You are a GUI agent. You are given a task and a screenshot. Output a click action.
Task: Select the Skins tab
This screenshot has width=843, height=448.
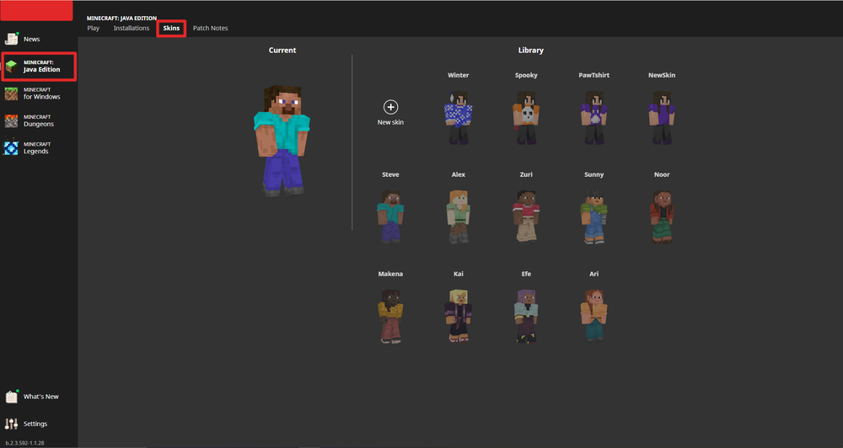[x=171, y=29]
